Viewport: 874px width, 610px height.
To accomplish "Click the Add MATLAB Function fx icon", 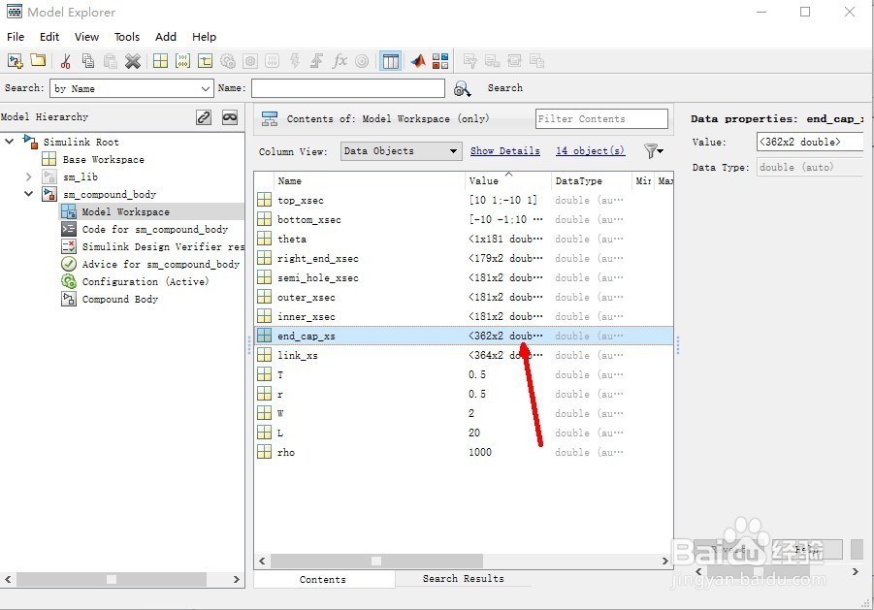I will click(338, 60).
